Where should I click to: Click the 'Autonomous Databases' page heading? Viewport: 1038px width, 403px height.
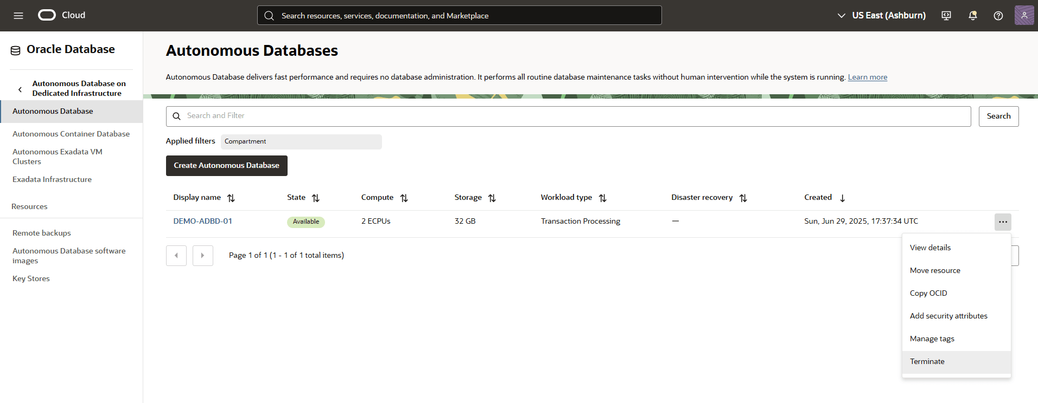[x=252, y=50]
